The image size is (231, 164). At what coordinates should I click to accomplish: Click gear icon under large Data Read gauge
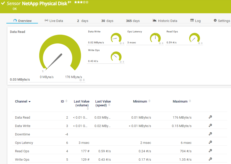81,80
